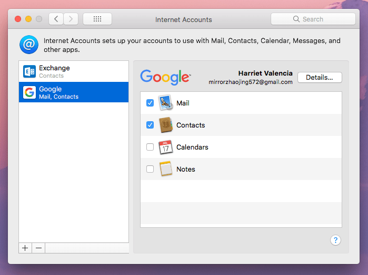Click the Mail service label

183,103
